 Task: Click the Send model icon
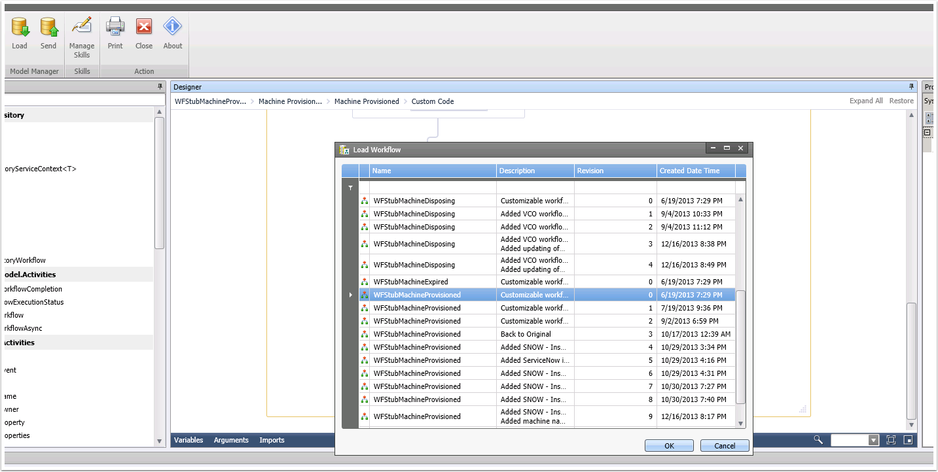(49, 27)
